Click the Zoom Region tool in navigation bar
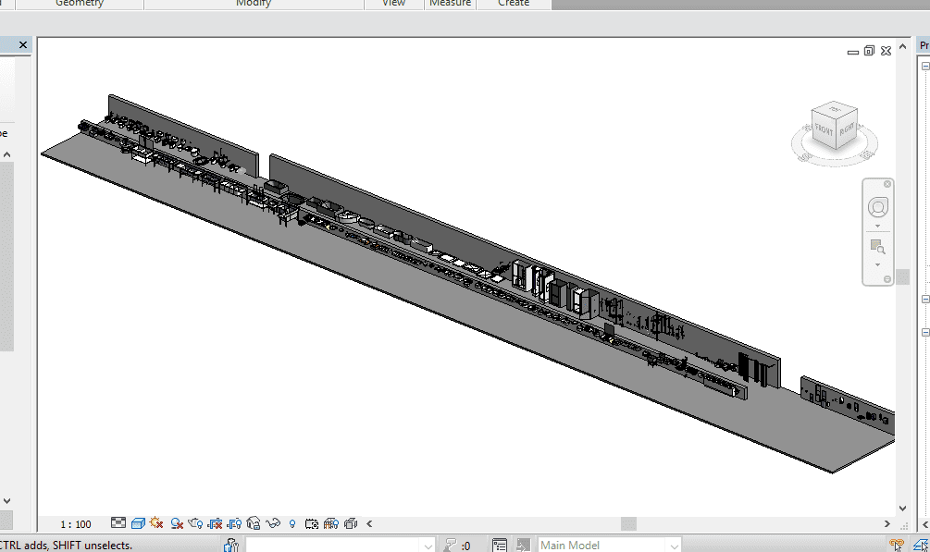Viewport: 930px width, 552px height. [877, 247]
